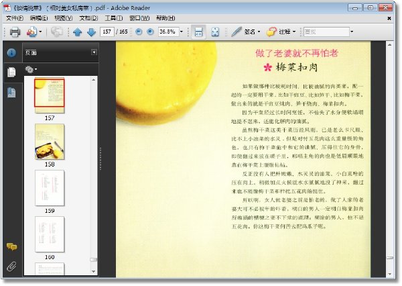Click the zoom out minus button

click(139, 32)
